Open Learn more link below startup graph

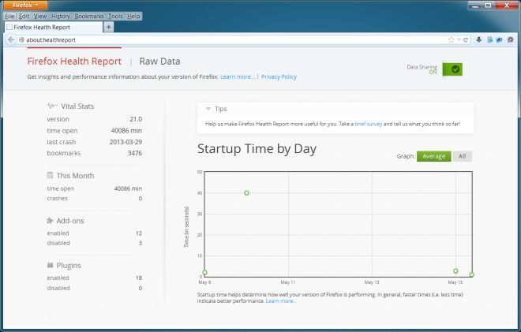[x=281, y=300]
